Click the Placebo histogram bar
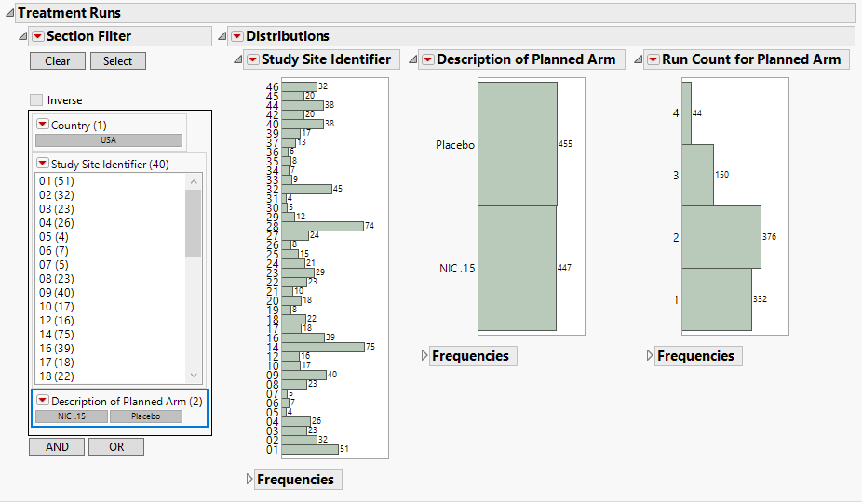Image resolution: width=862 pixels, height=502 pixels. point(518,144)
